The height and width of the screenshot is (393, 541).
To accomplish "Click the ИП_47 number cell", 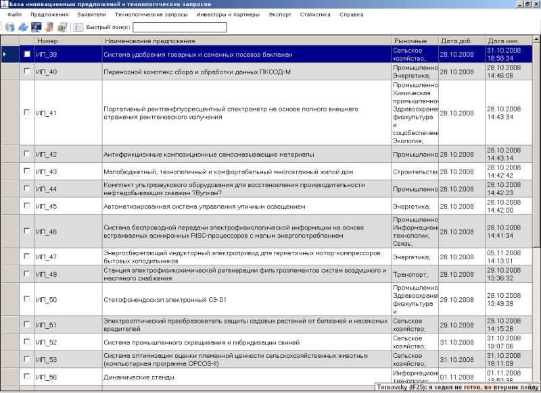I will click(x=68, y=257).
